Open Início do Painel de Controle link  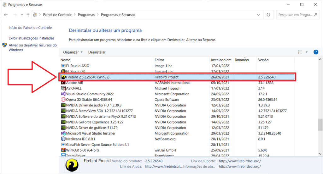[30, 28]
